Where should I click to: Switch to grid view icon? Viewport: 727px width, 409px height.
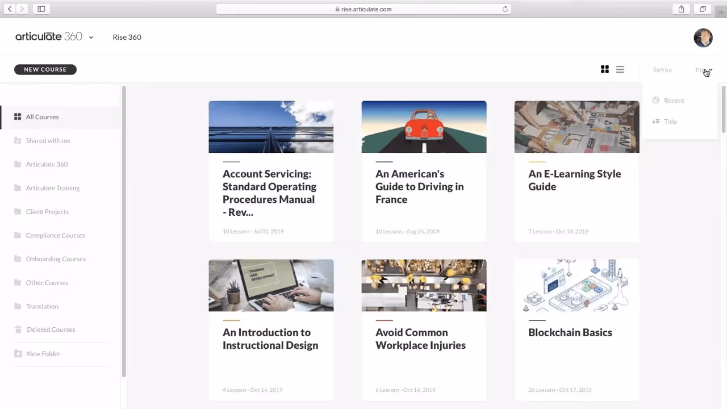pyautogui.click(x=605, y=69)
